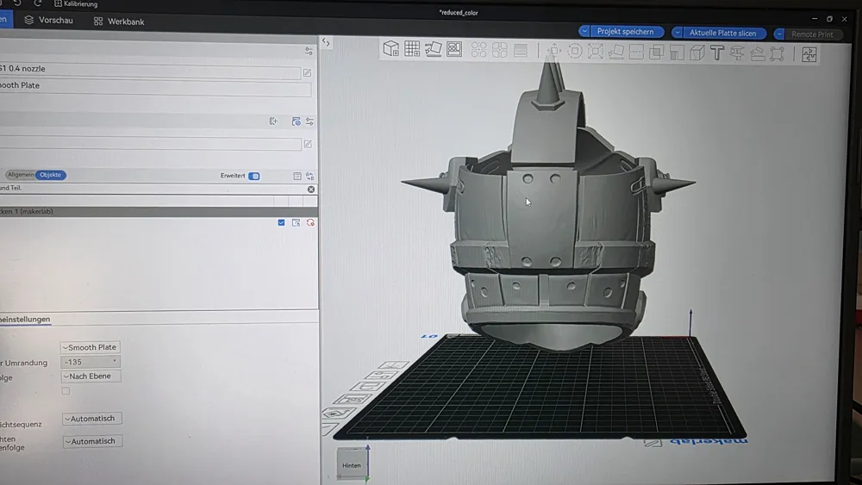This screenshot has height=485, width=862.
Task: Click the Projekt speichern button
Action: point(626,31)
